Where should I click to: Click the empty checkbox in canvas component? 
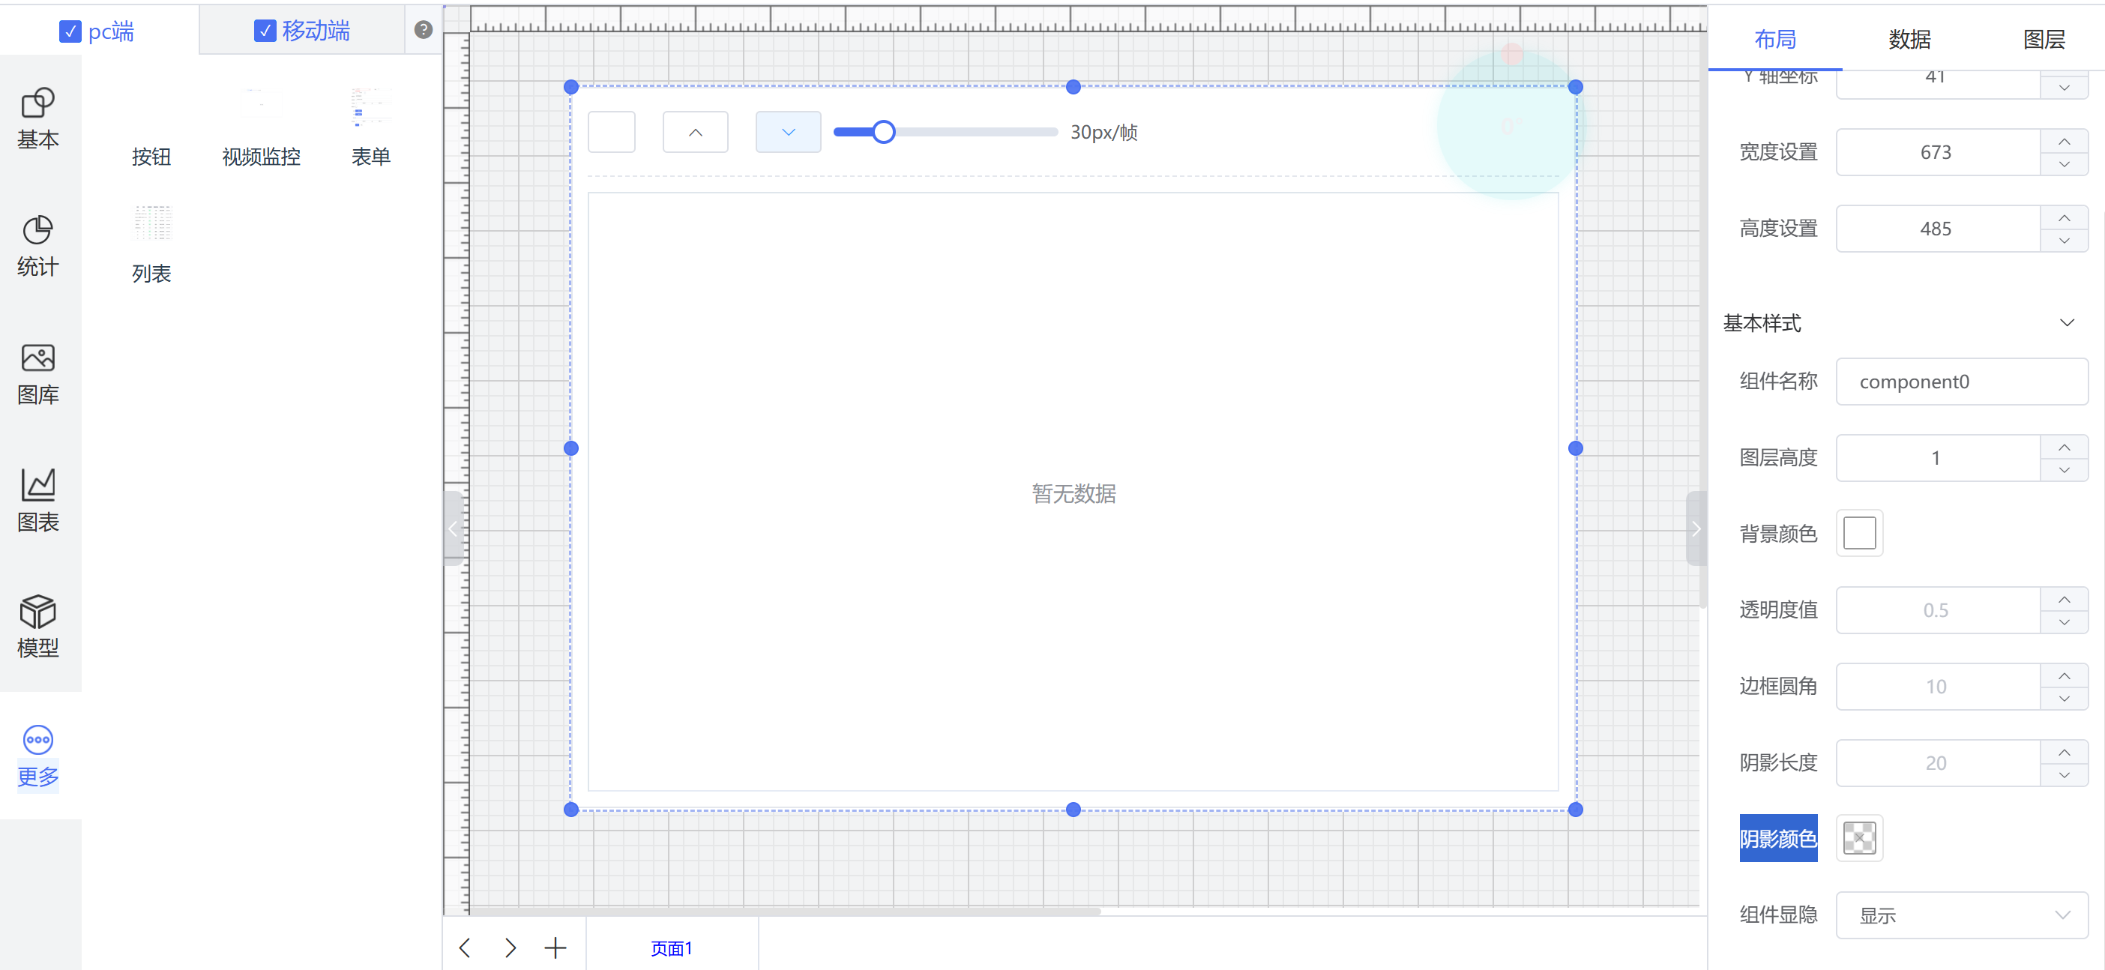[x=611, y=132]
